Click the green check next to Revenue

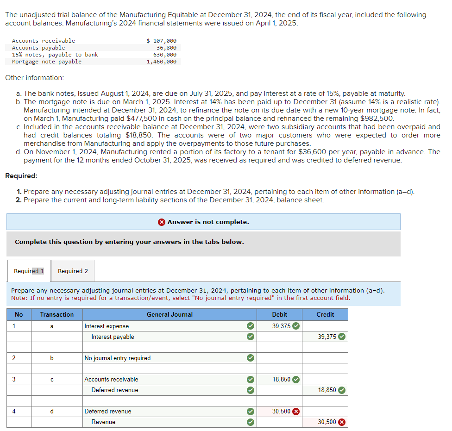[x=251, y=422]
